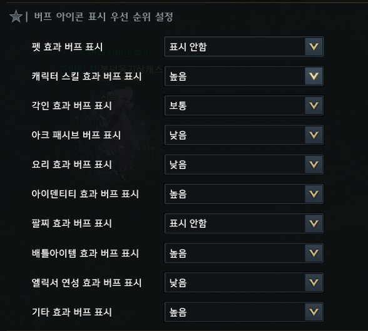
Task: Expand the 배틀아이템 효과 priority combo box
Action: [243, 253]
